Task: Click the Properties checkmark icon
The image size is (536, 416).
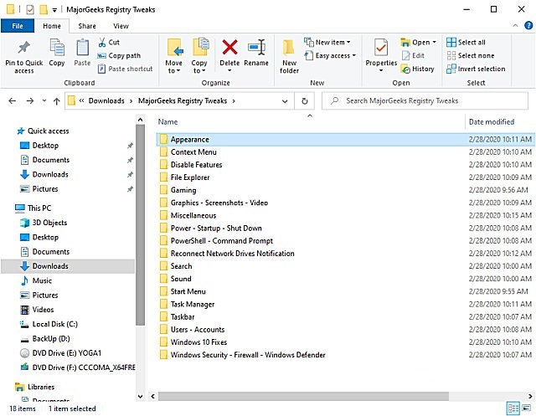Action: click(x=381, y=48)
